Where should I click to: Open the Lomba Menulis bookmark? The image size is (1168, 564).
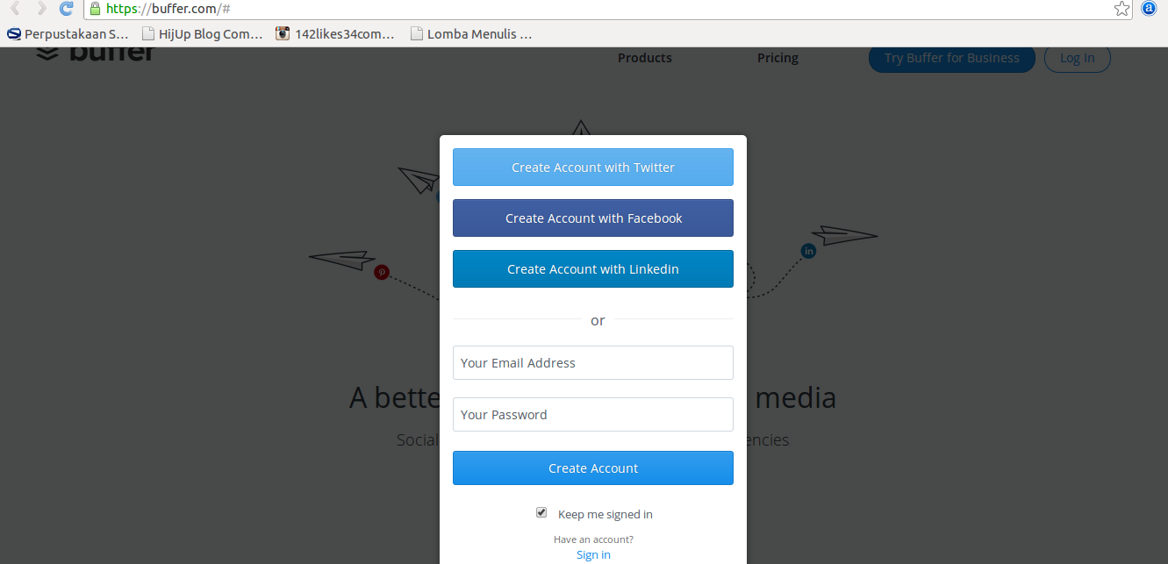click(471, 34)
